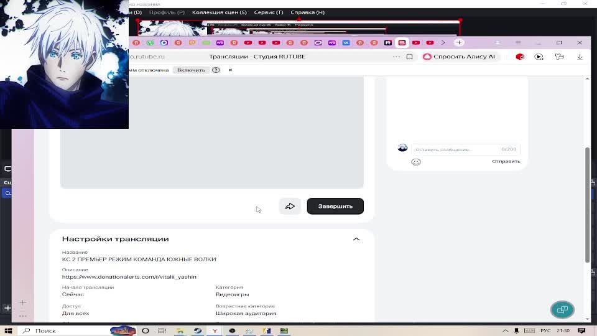597x336 pixels.
Task: Click the Поиск taskbar search box
Action: click(x=65, y=330)
